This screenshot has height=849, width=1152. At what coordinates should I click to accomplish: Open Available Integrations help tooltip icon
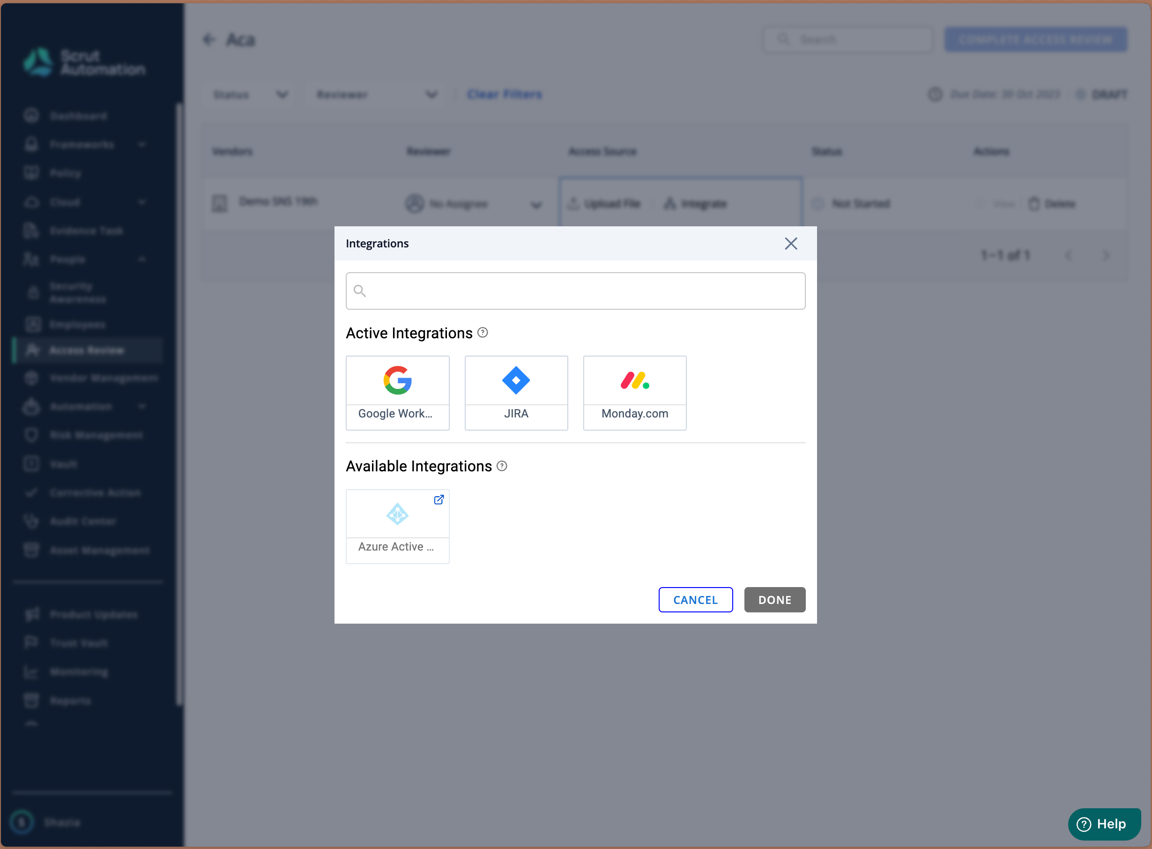(x=502, y=466)
